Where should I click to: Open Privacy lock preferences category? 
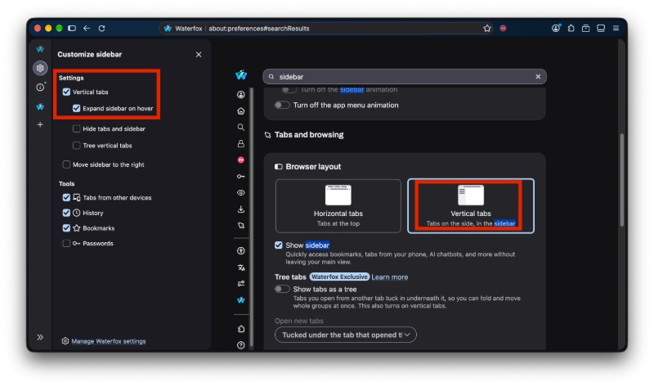pyautogui.click(x=241, y=144)
